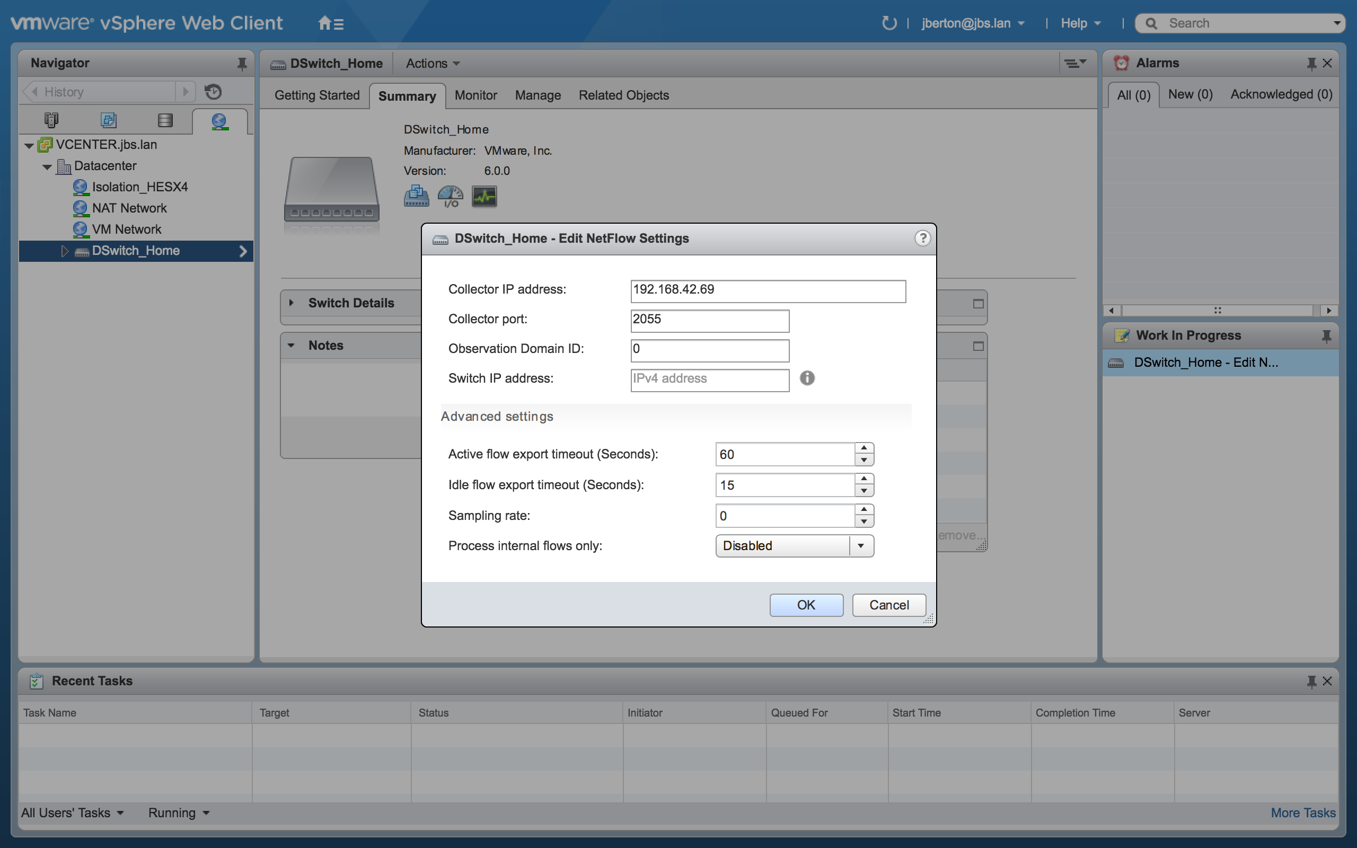
Task: Switch to the Manage tab
Action: click(537, 95)
